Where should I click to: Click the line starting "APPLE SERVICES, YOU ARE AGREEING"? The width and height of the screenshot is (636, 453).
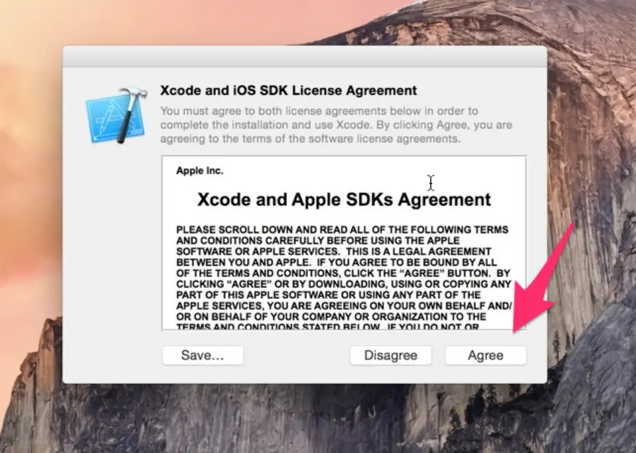pyautogui.click(x=344, y=306)
